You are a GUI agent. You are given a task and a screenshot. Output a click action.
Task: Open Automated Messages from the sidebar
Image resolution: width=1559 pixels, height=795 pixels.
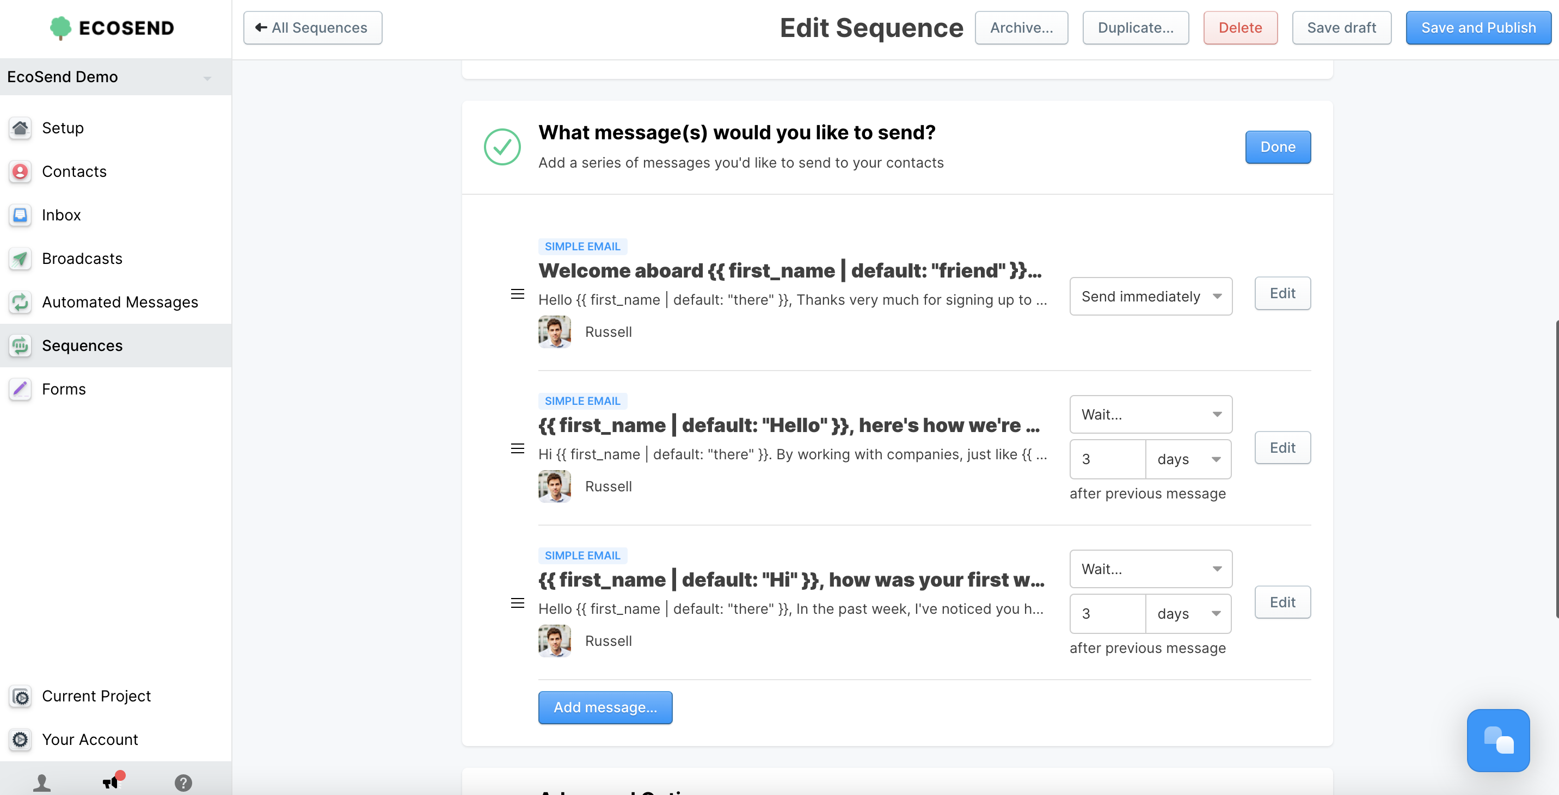[115, 302]
